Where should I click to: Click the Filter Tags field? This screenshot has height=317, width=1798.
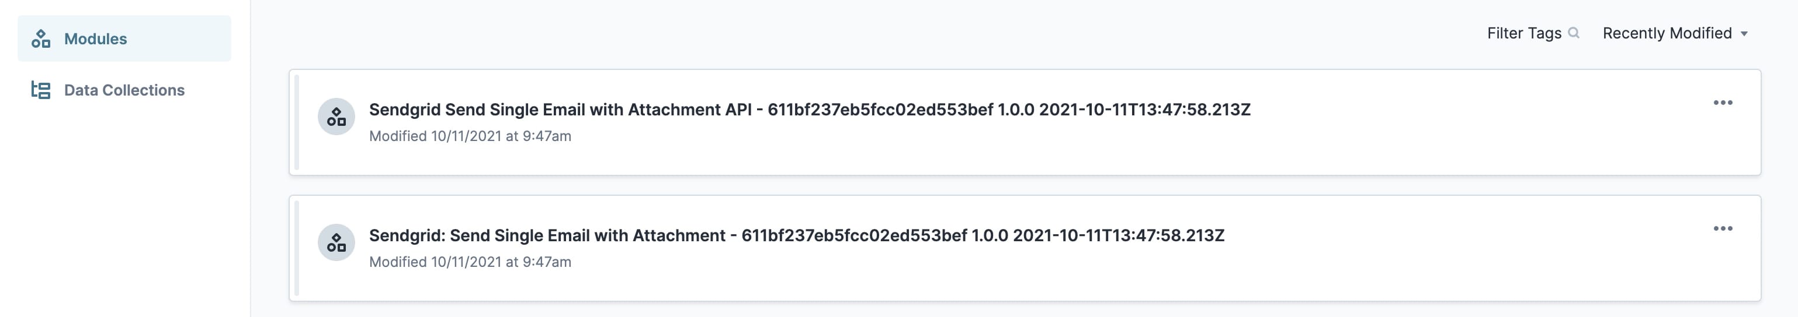click(1533, 33)
